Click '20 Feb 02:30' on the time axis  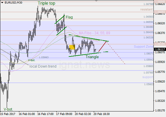click(x=83, y=114)
